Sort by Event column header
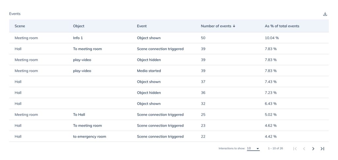The height and width of the screenshot is (160, 338). tap(142, 26)
